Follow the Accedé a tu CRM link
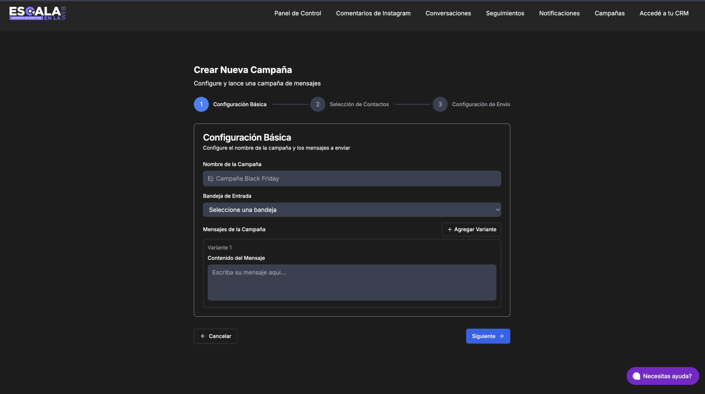705x394 pixels. coord(664,13)
